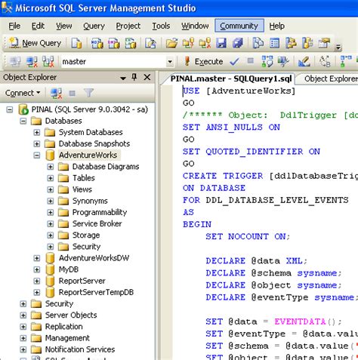Expand the System Databases folder
Viewport: 358px width, 360px height.
(37, 132)
